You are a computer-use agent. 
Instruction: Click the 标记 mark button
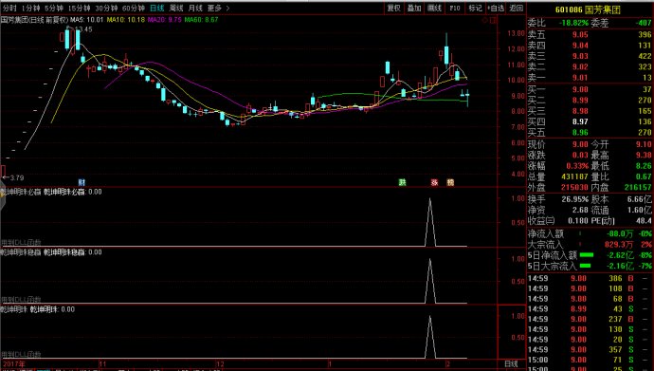(475, 8)
